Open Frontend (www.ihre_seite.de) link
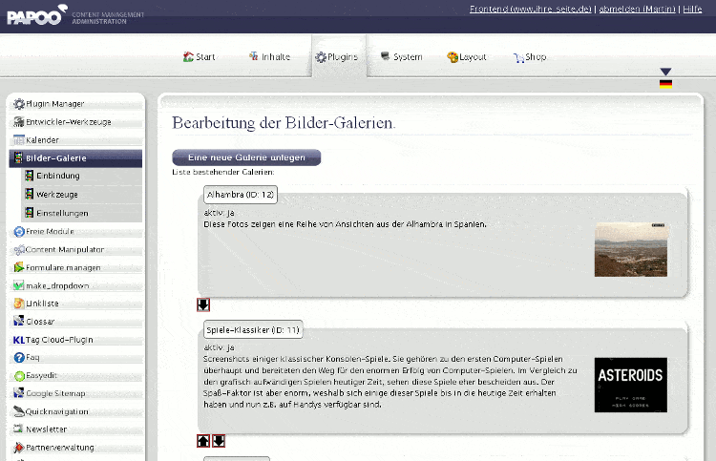This screenshot has height=461, width=716. 530,9
